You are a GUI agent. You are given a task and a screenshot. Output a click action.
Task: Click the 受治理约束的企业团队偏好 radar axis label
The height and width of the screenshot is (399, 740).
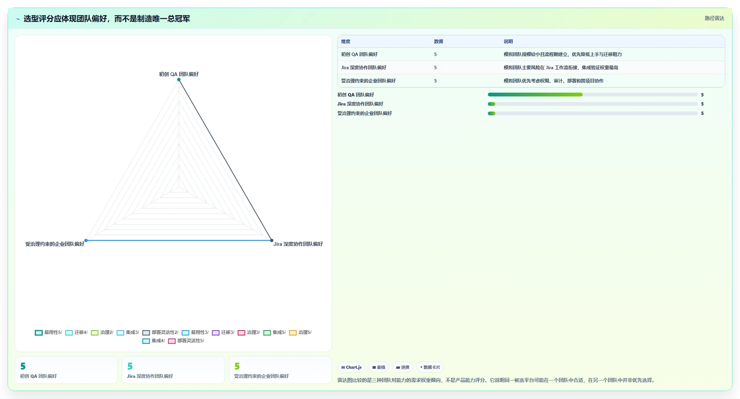(55, 244)
